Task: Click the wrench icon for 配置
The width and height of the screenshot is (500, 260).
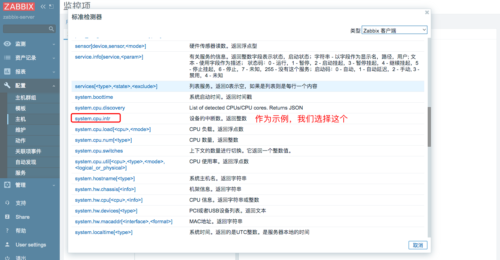Action: tap(7, 85)
